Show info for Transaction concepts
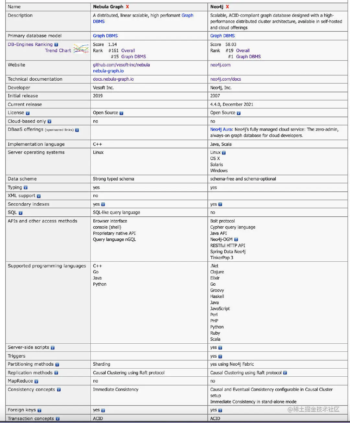 57,419
